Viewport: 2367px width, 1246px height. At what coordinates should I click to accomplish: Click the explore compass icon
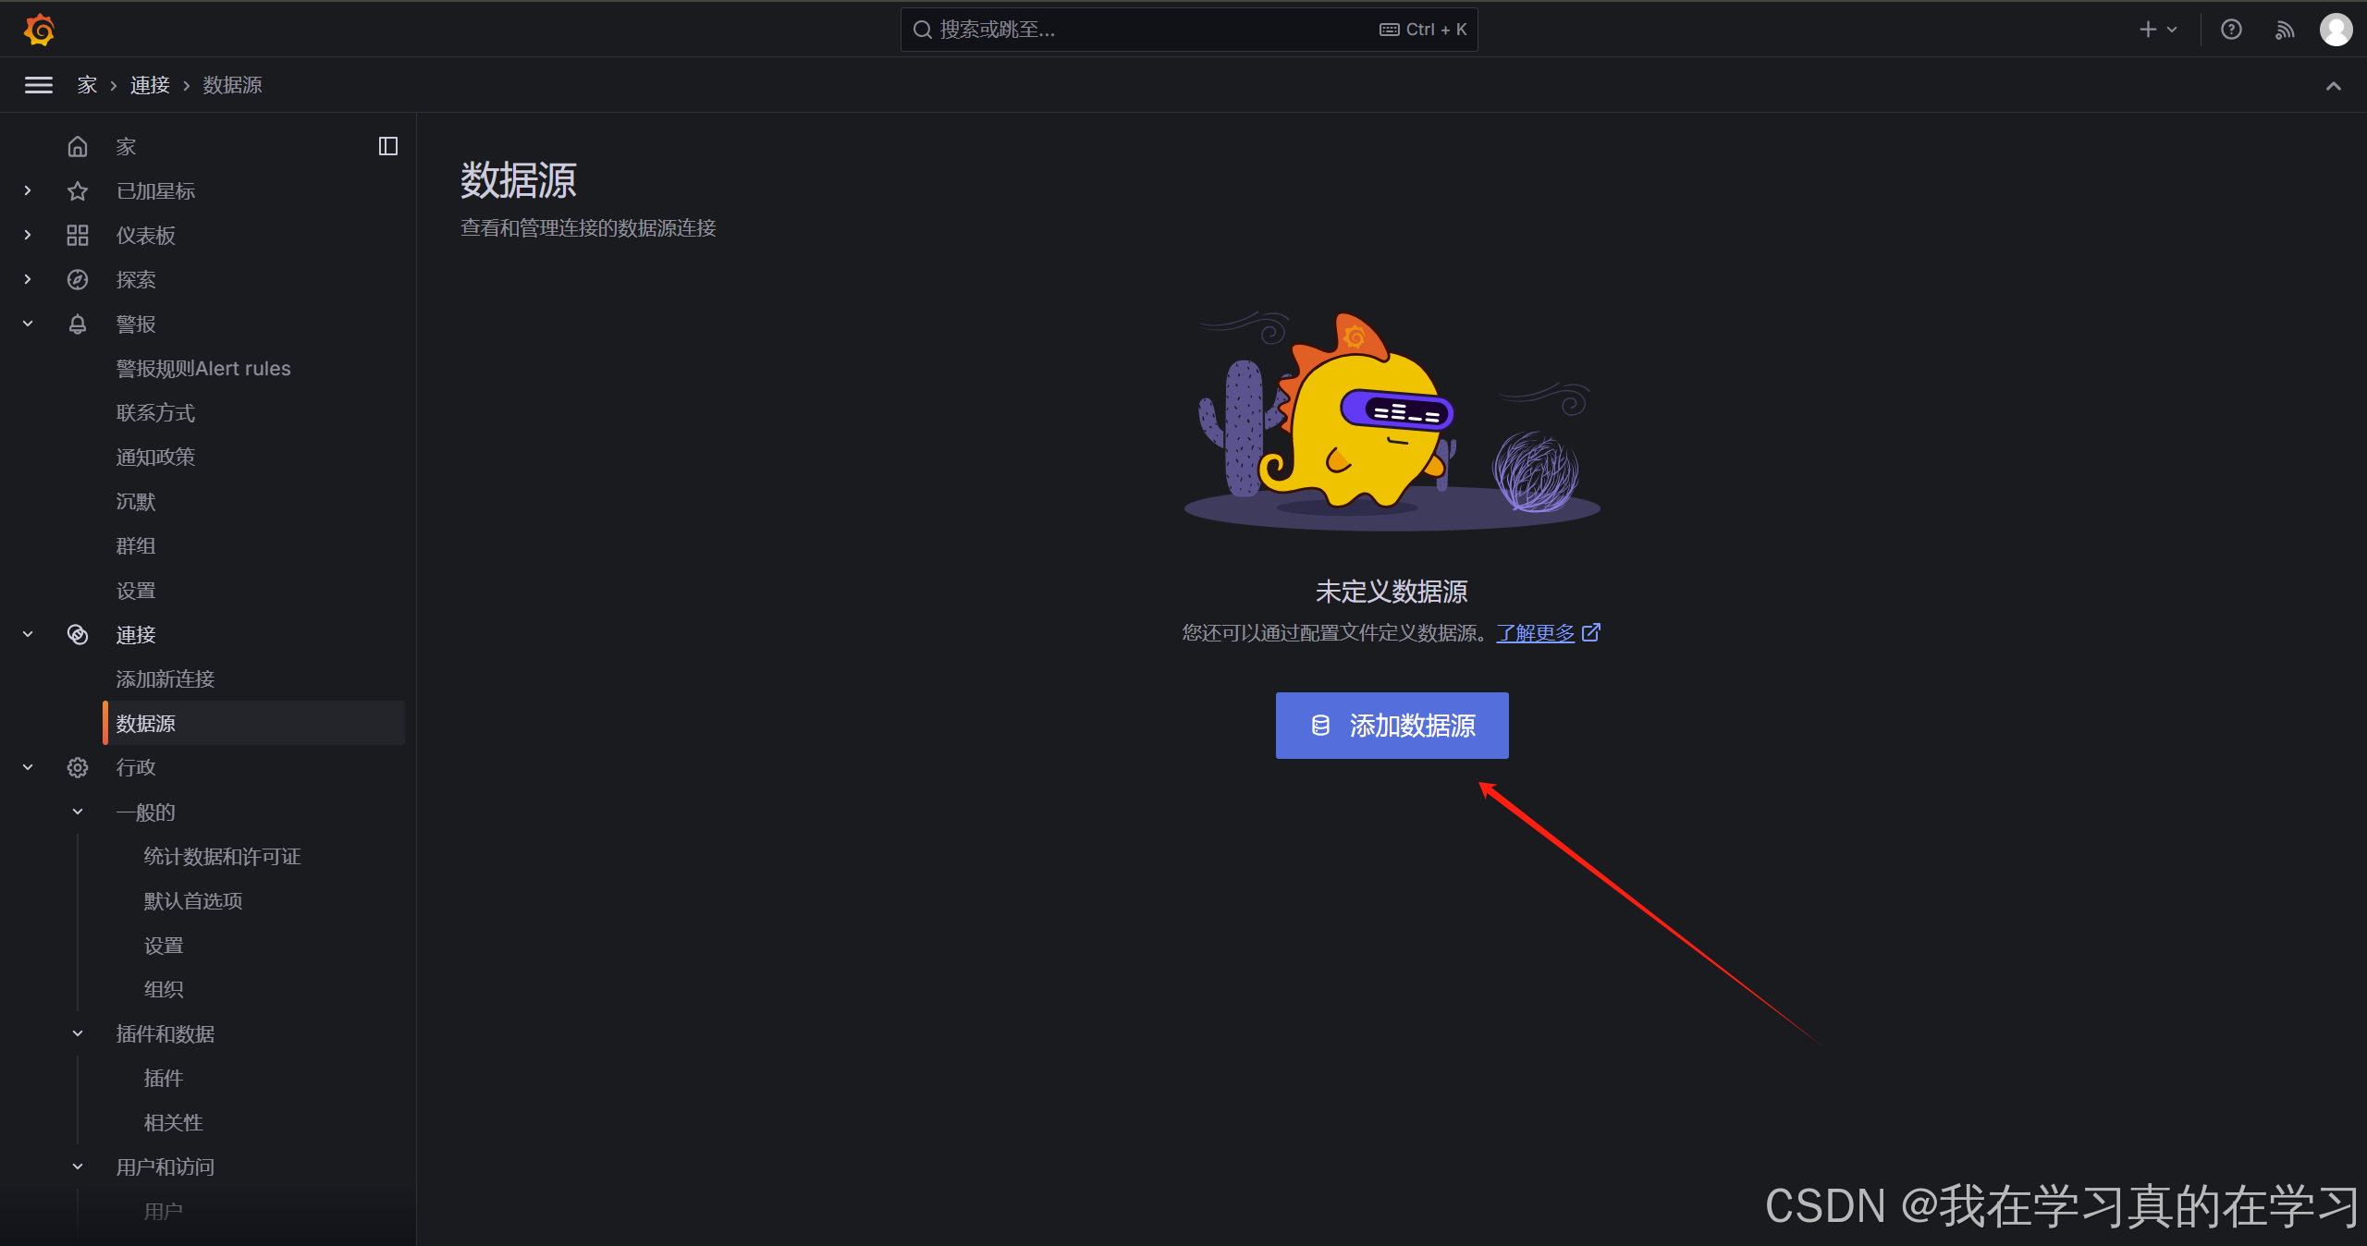click(78, 279)
